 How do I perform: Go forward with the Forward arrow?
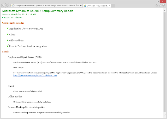pyautogui.click(x=9, y=5)
